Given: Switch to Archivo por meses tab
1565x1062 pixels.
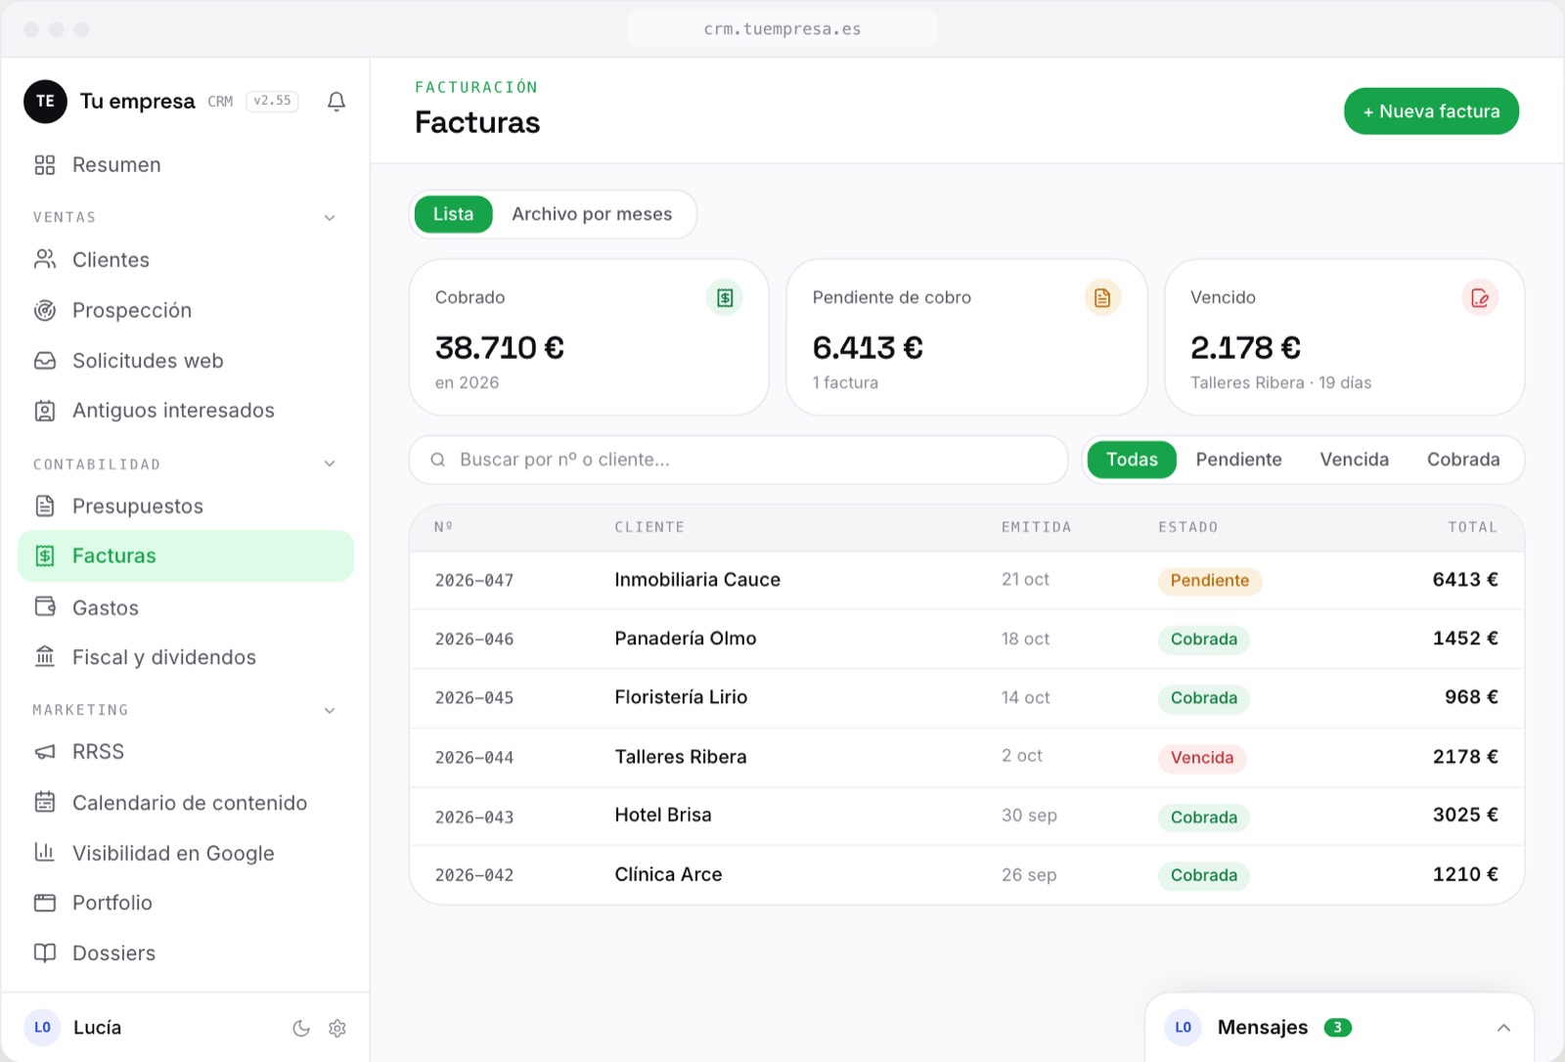Looking at the screenshot, I should [592, 214].
